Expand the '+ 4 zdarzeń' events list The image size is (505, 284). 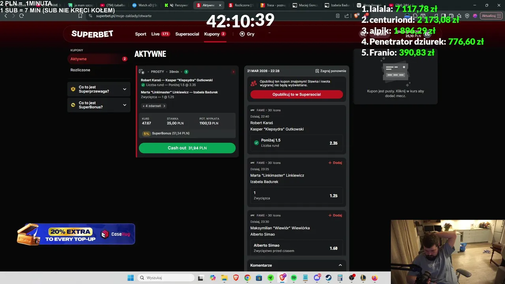[154, 106]
